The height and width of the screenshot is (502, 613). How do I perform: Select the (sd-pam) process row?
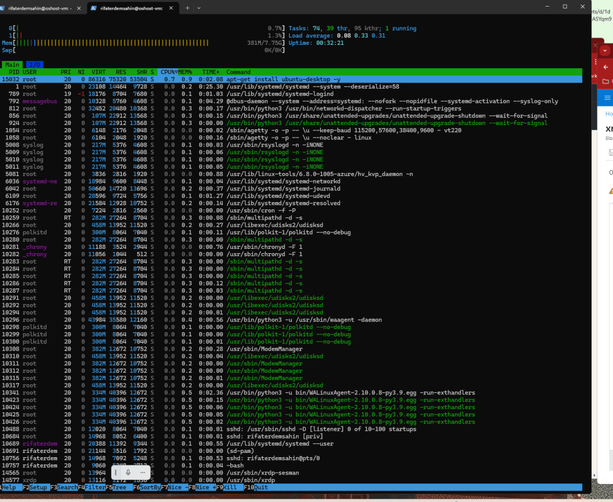click(x=292, y=451)
